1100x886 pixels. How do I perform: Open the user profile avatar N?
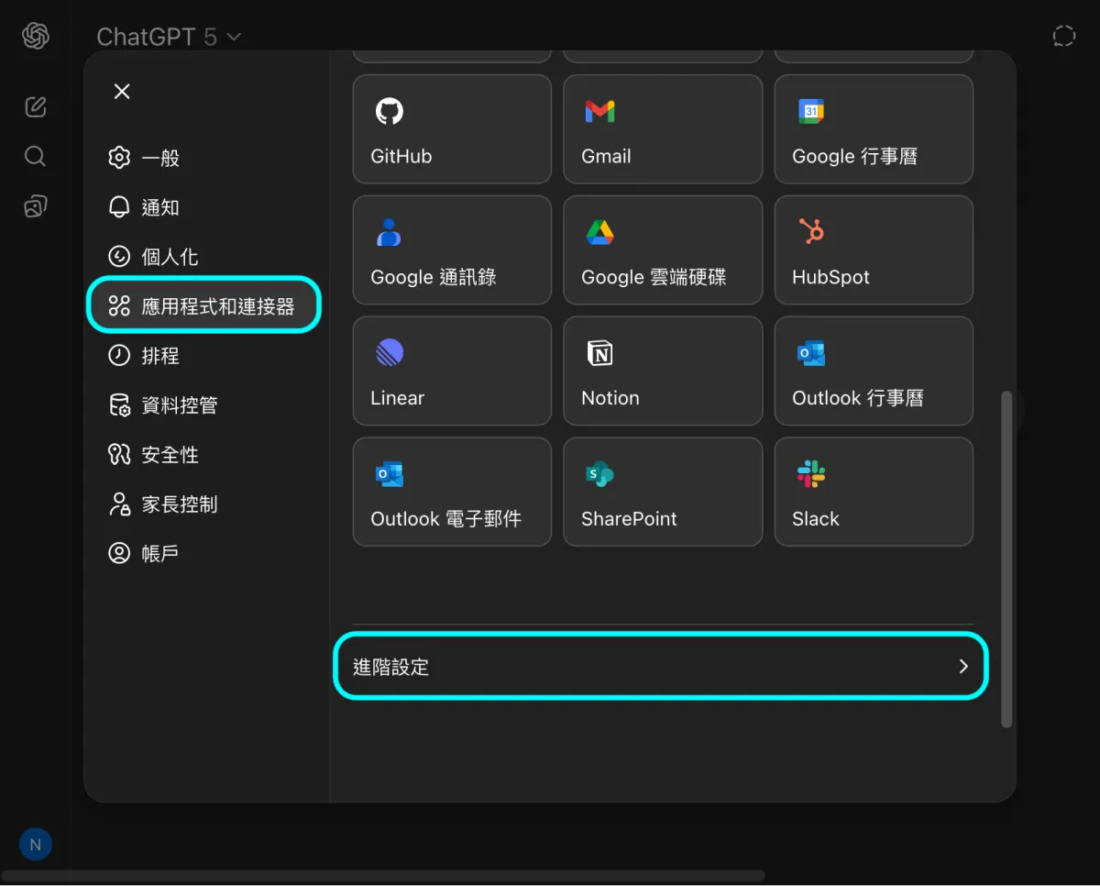(36, 845)
